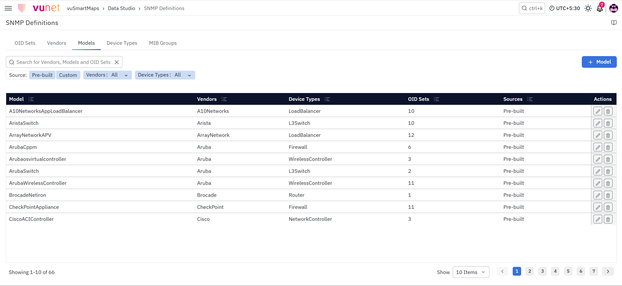This screenshot has height=286, width=622.
Task: Go to pagination page 4
Action: point(555,271)
